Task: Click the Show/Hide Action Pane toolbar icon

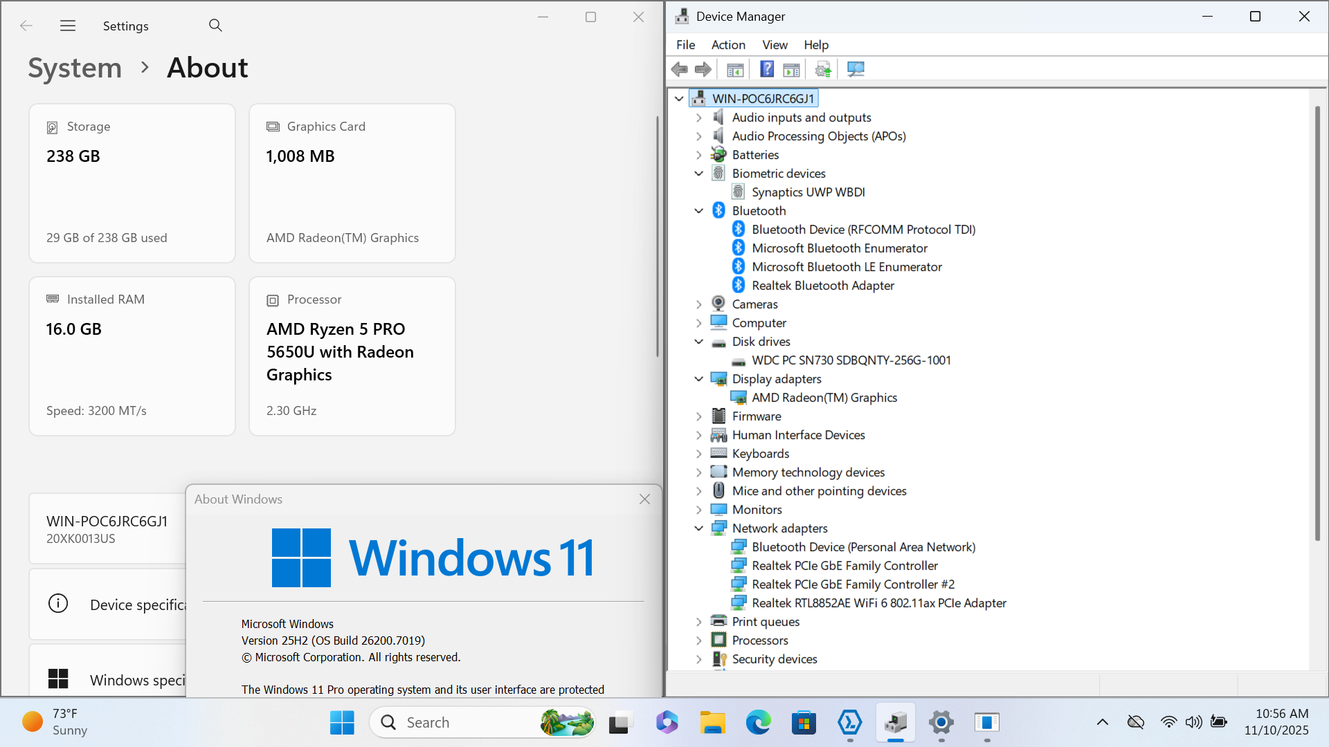Action: coord(791,69)
